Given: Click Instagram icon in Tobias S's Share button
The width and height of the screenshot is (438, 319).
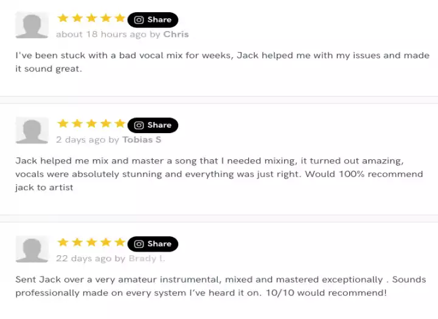Looking at the screenshot, I should point(139,125).
